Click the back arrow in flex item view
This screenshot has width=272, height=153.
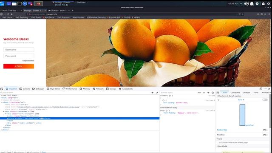coord(218,100)
